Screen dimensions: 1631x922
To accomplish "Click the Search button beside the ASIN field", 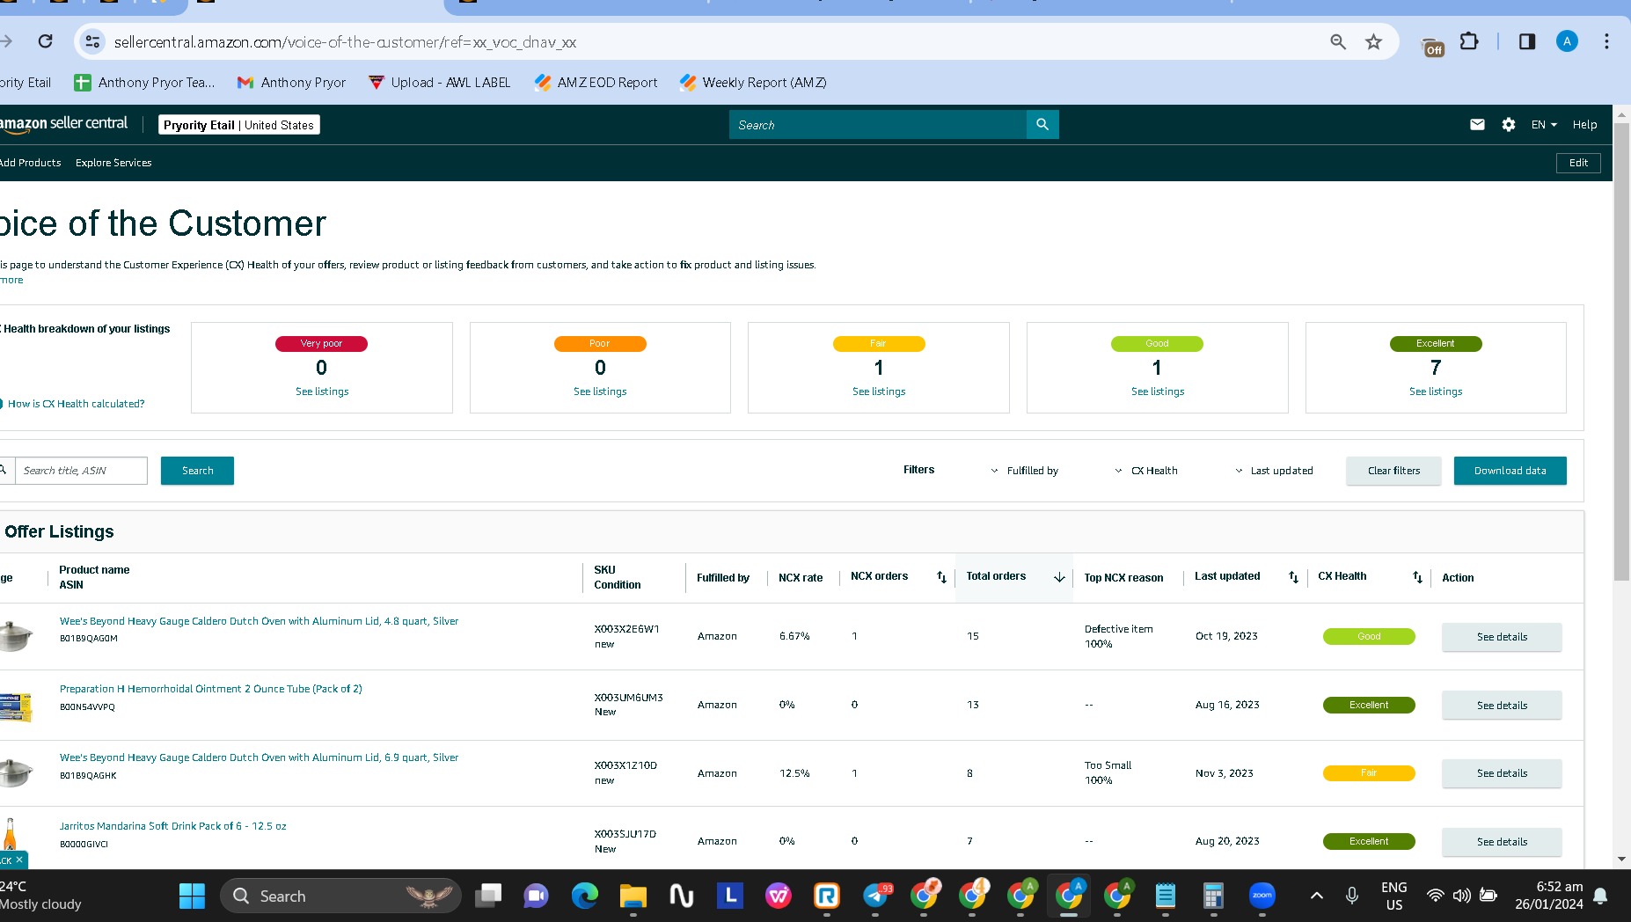I will tap(197, 471).
